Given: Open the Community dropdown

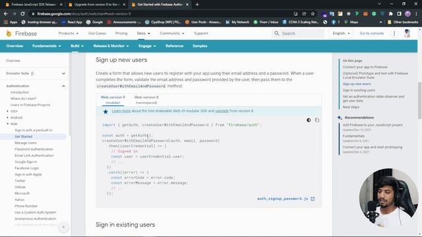Looking at the screenshot, I should pos(172,34).
